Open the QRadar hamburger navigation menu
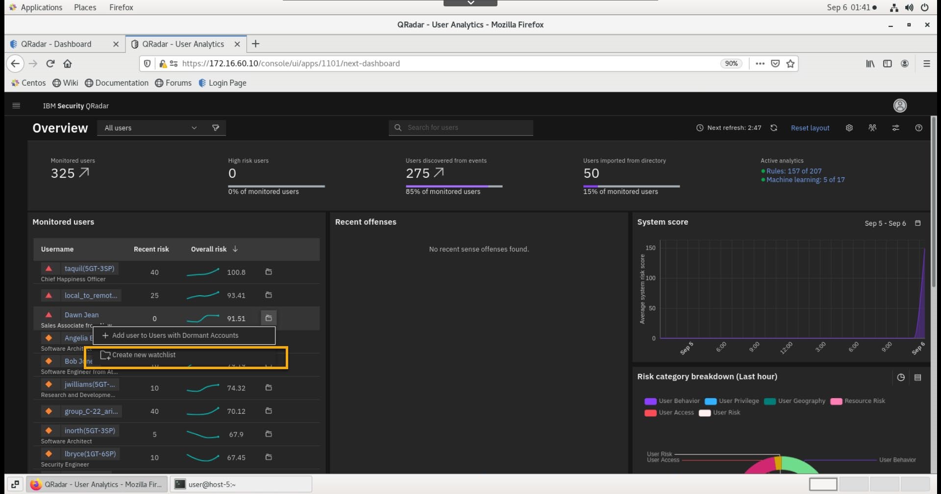The image size is (941, 494). click(16, 105)
